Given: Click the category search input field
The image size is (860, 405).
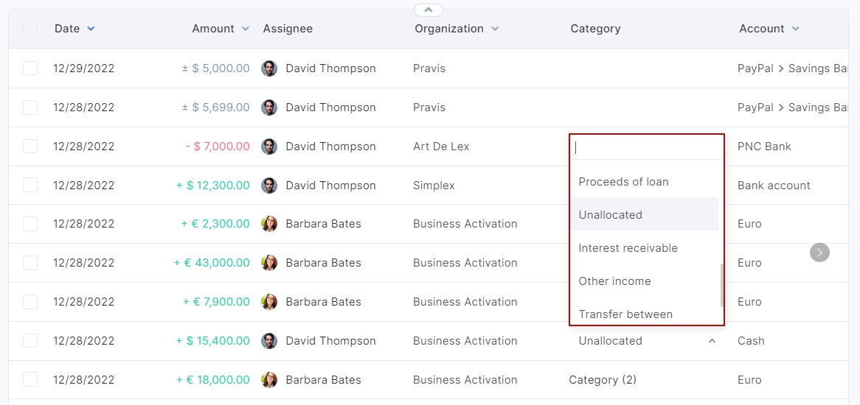Looking at the screenshot, I should pos(645,147).
